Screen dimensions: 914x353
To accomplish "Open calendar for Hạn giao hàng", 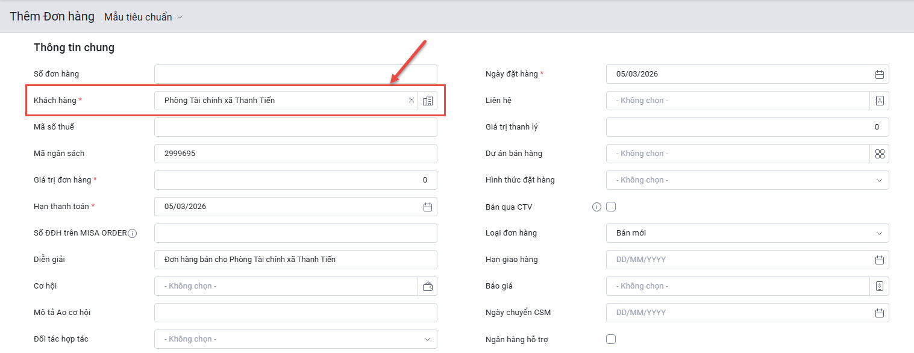I will tap(879, 260).
